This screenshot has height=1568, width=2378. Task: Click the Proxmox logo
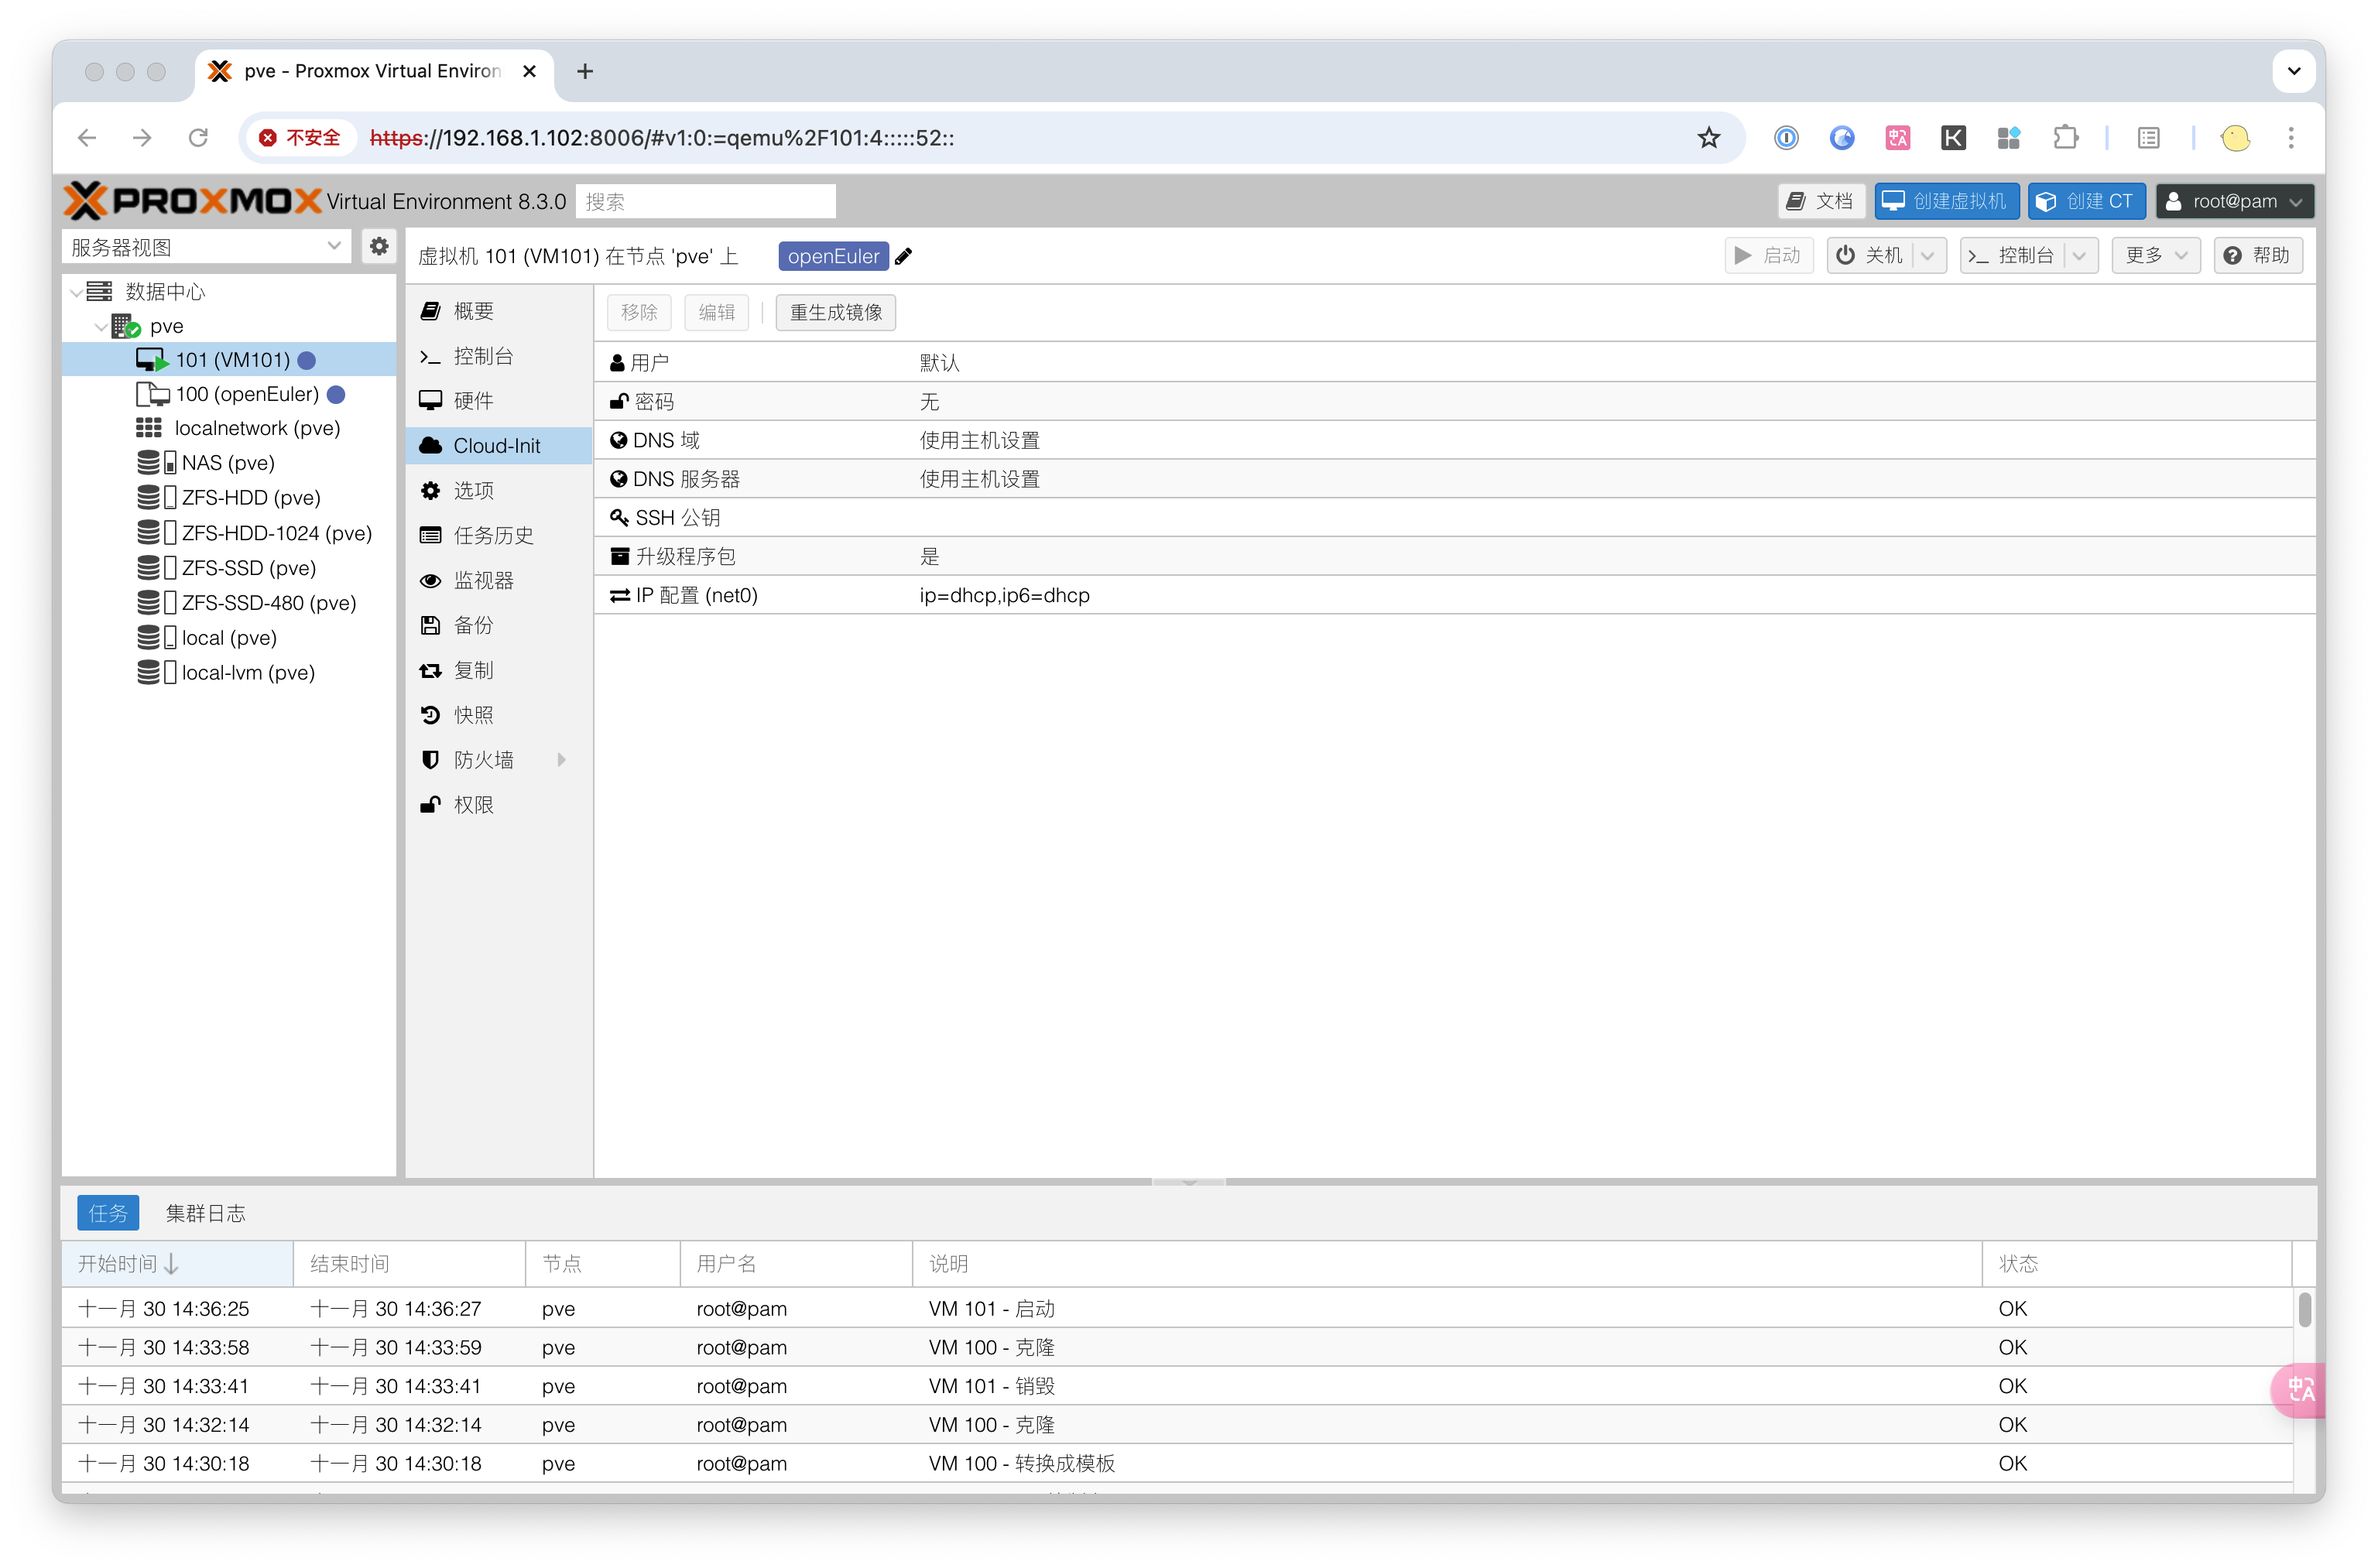pos(192,201)
